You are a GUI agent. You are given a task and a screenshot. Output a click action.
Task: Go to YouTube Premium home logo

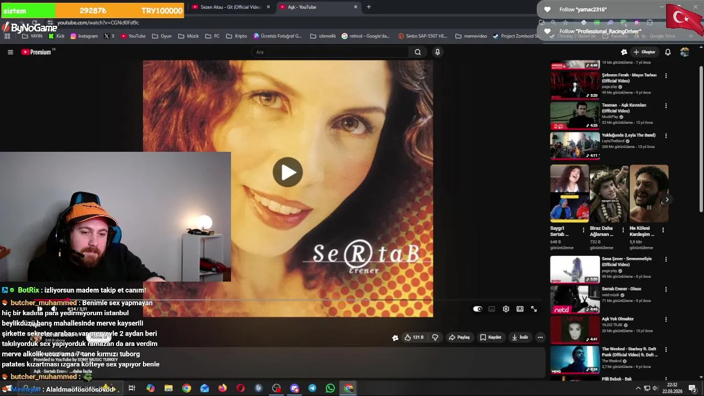(37, 52)
